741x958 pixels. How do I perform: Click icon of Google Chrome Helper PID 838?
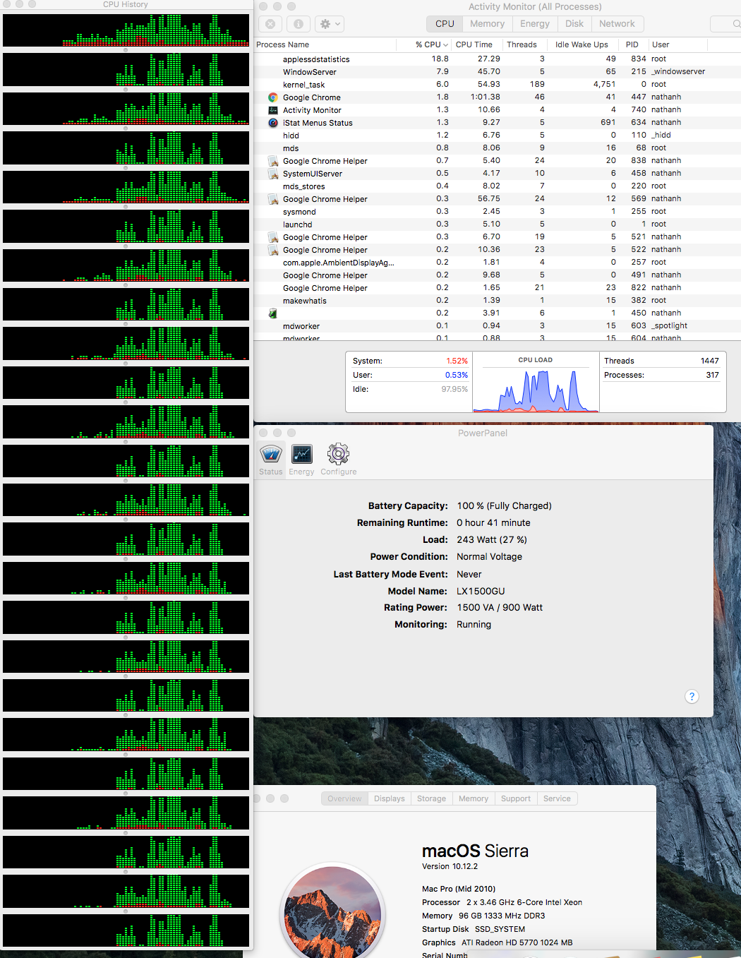tap(273, 161)
